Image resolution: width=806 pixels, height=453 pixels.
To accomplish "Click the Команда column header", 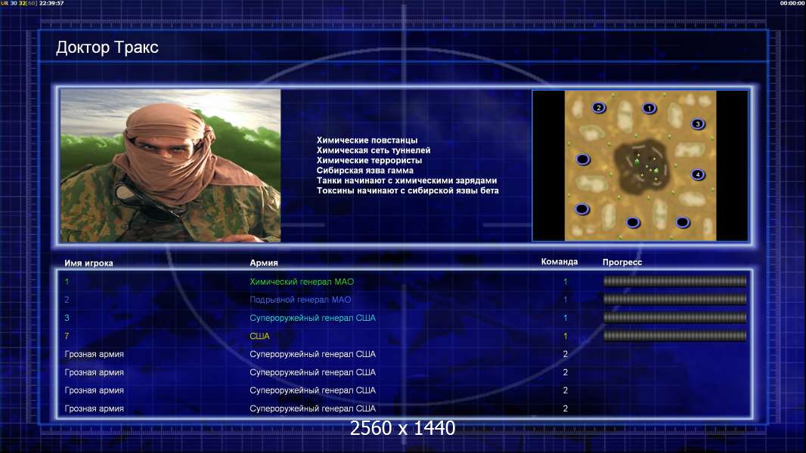I will [560, 262].
